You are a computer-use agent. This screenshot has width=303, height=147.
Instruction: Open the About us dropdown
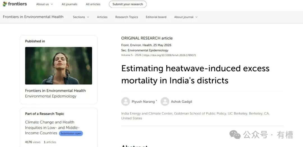click(x=44, y=4)
